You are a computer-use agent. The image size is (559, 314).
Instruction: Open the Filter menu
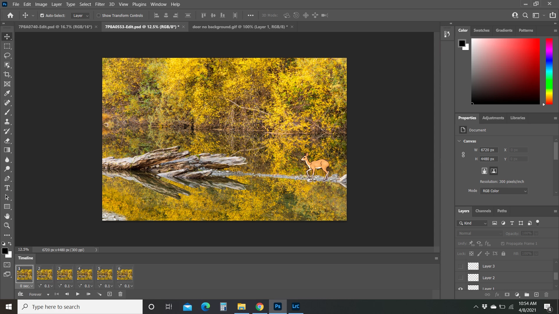(x=100, y=4)
